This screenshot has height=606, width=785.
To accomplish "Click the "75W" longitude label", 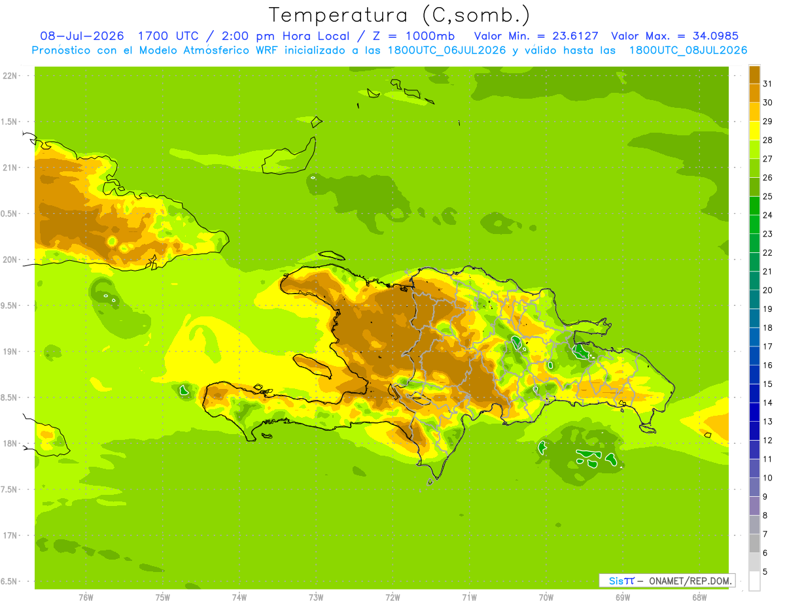I will [163, 598].
